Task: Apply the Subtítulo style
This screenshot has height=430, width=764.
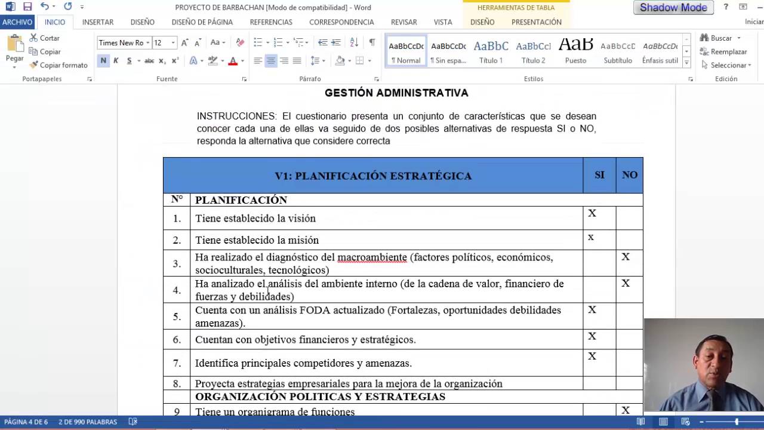Action: point(618,50)
